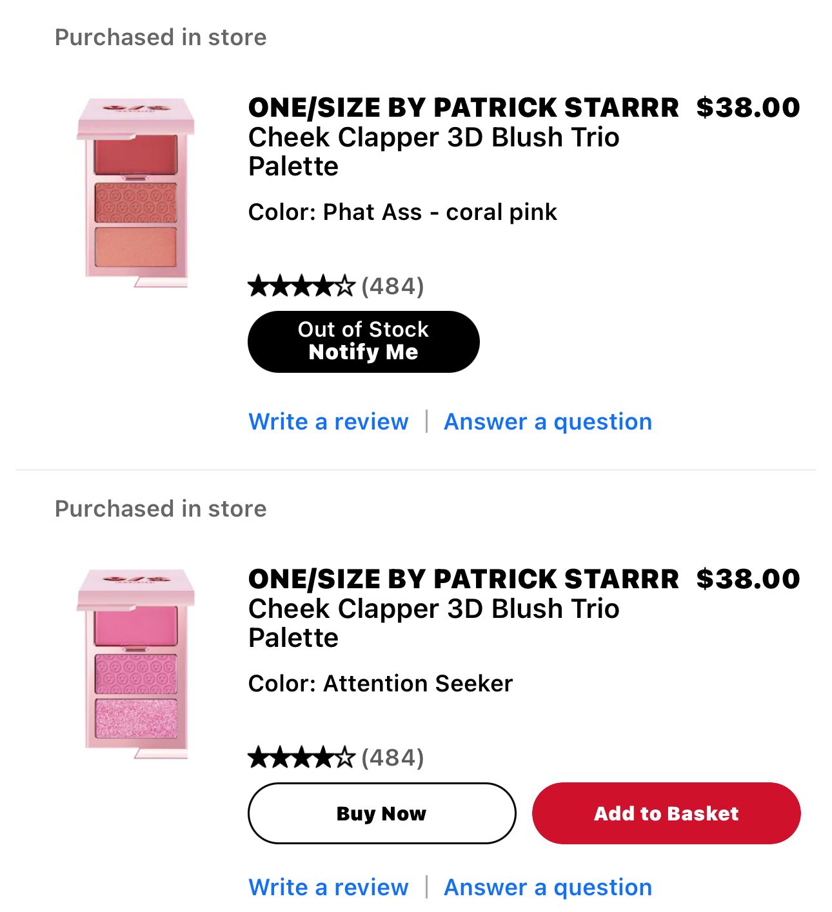Add Attention Seeker palette to basket
This screenshot has width=832, height=912.
click(666, 813)
